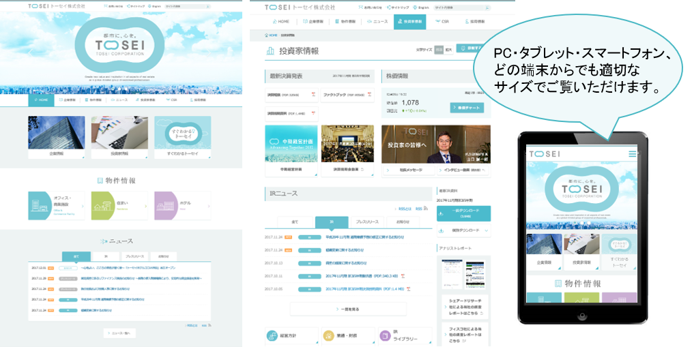Screen dimensions: 692x347
Task: Click the home icon in the investor page breadcrumb
Action: tap(266, 35)
